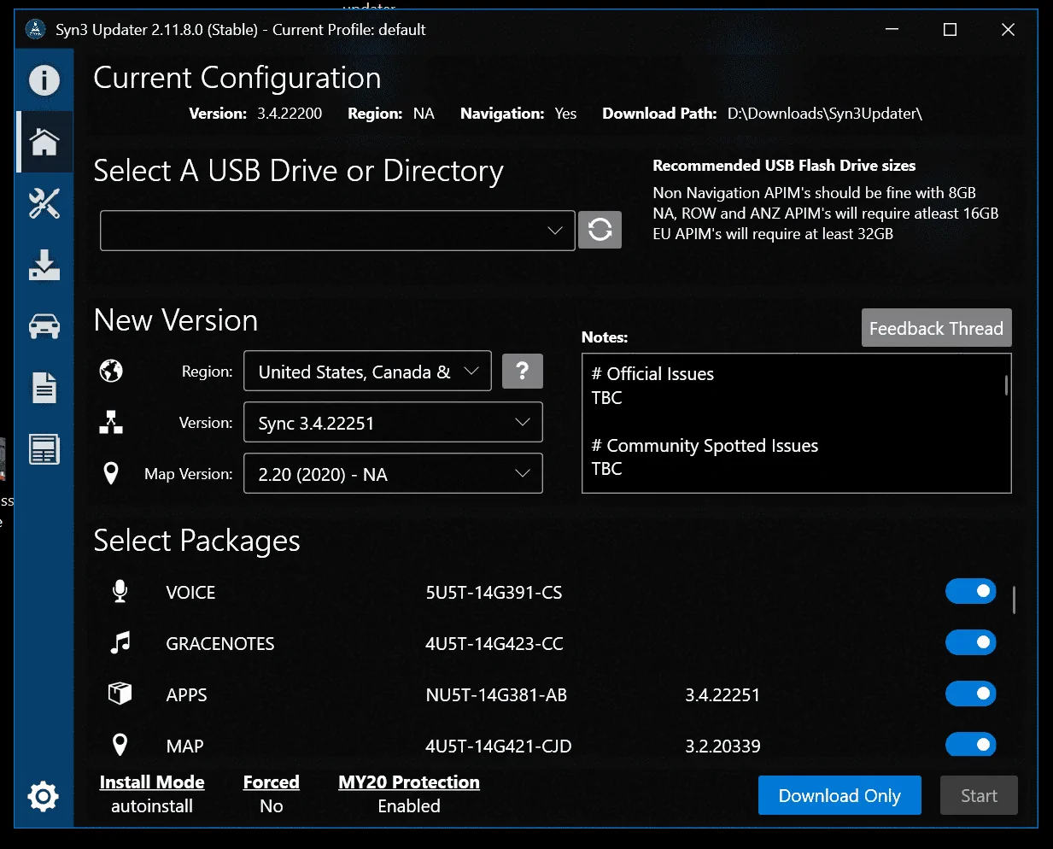Click the Select Packages list scrollbar

click(x=1014, y=600)
